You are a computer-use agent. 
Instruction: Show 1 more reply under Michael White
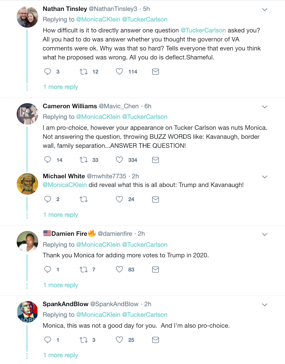pos(61,215)
